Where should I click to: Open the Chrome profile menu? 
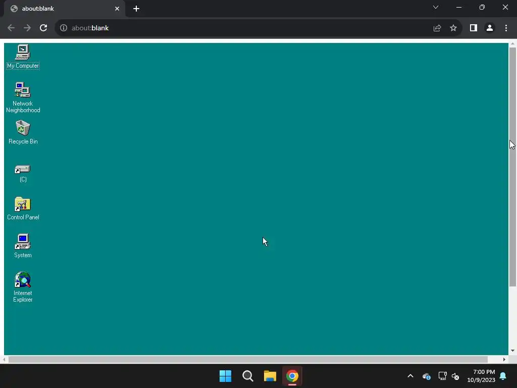tap(490, 28)
